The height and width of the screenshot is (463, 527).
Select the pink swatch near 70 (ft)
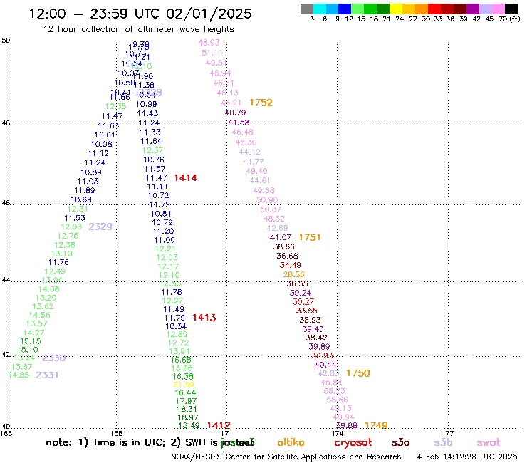498,9
